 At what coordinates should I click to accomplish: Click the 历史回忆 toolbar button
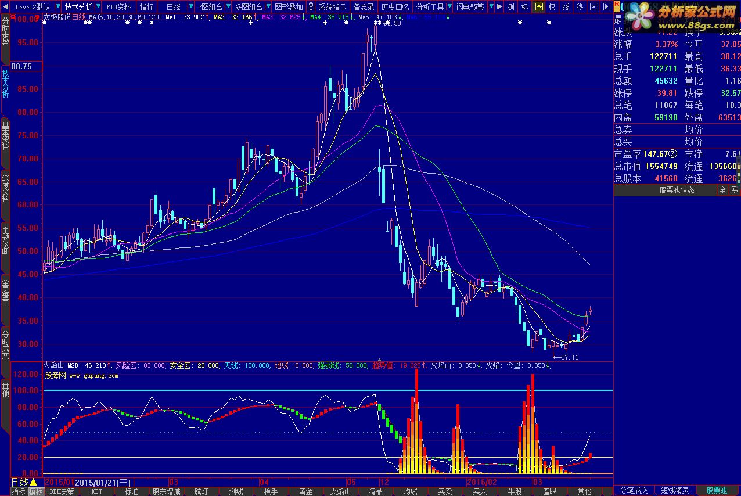[x=395, y=7]
